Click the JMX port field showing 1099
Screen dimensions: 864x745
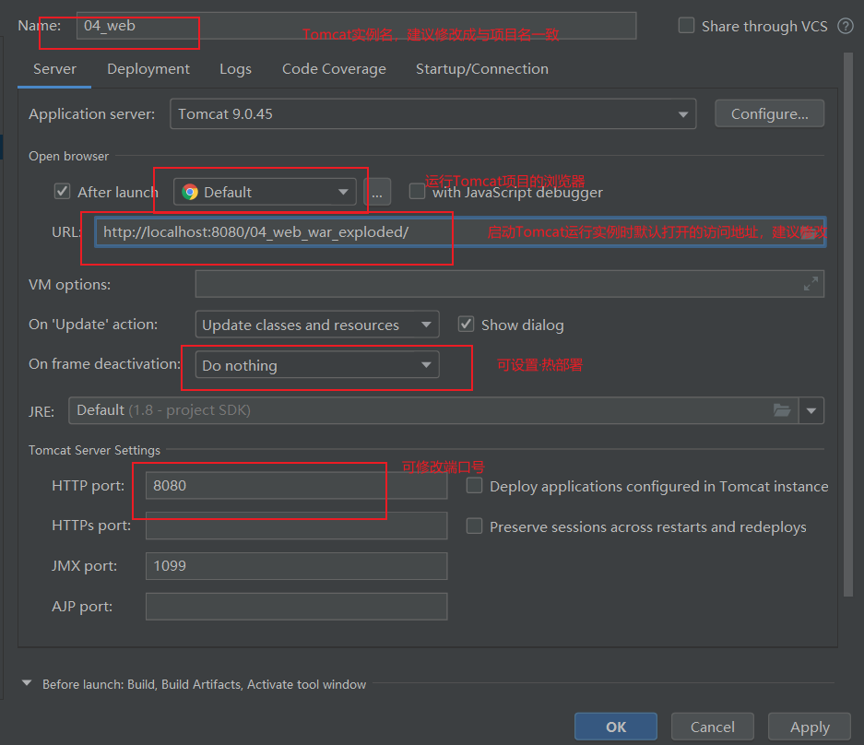tap(296, 566)
